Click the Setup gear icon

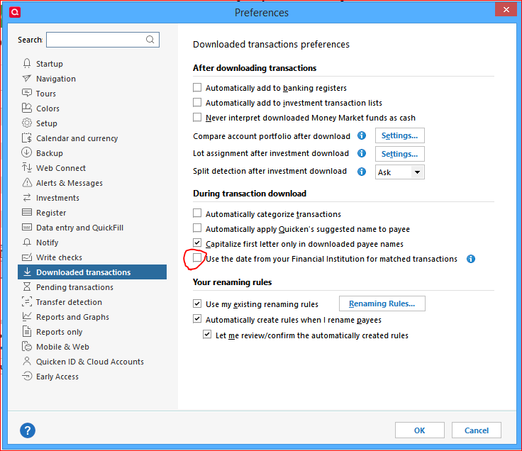coord(27,123)
